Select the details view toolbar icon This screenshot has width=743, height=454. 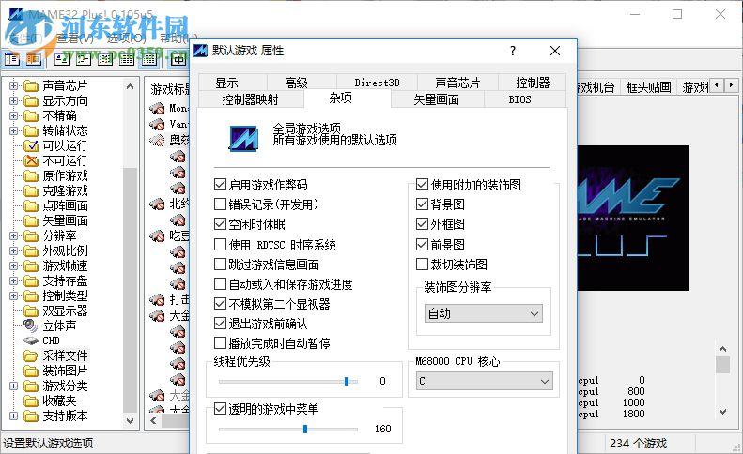click(127, 59)
